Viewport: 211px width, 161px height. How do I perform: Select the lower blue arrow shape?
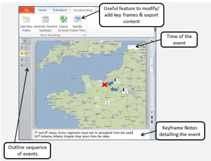pyautogui.click(x=114, y=89)
